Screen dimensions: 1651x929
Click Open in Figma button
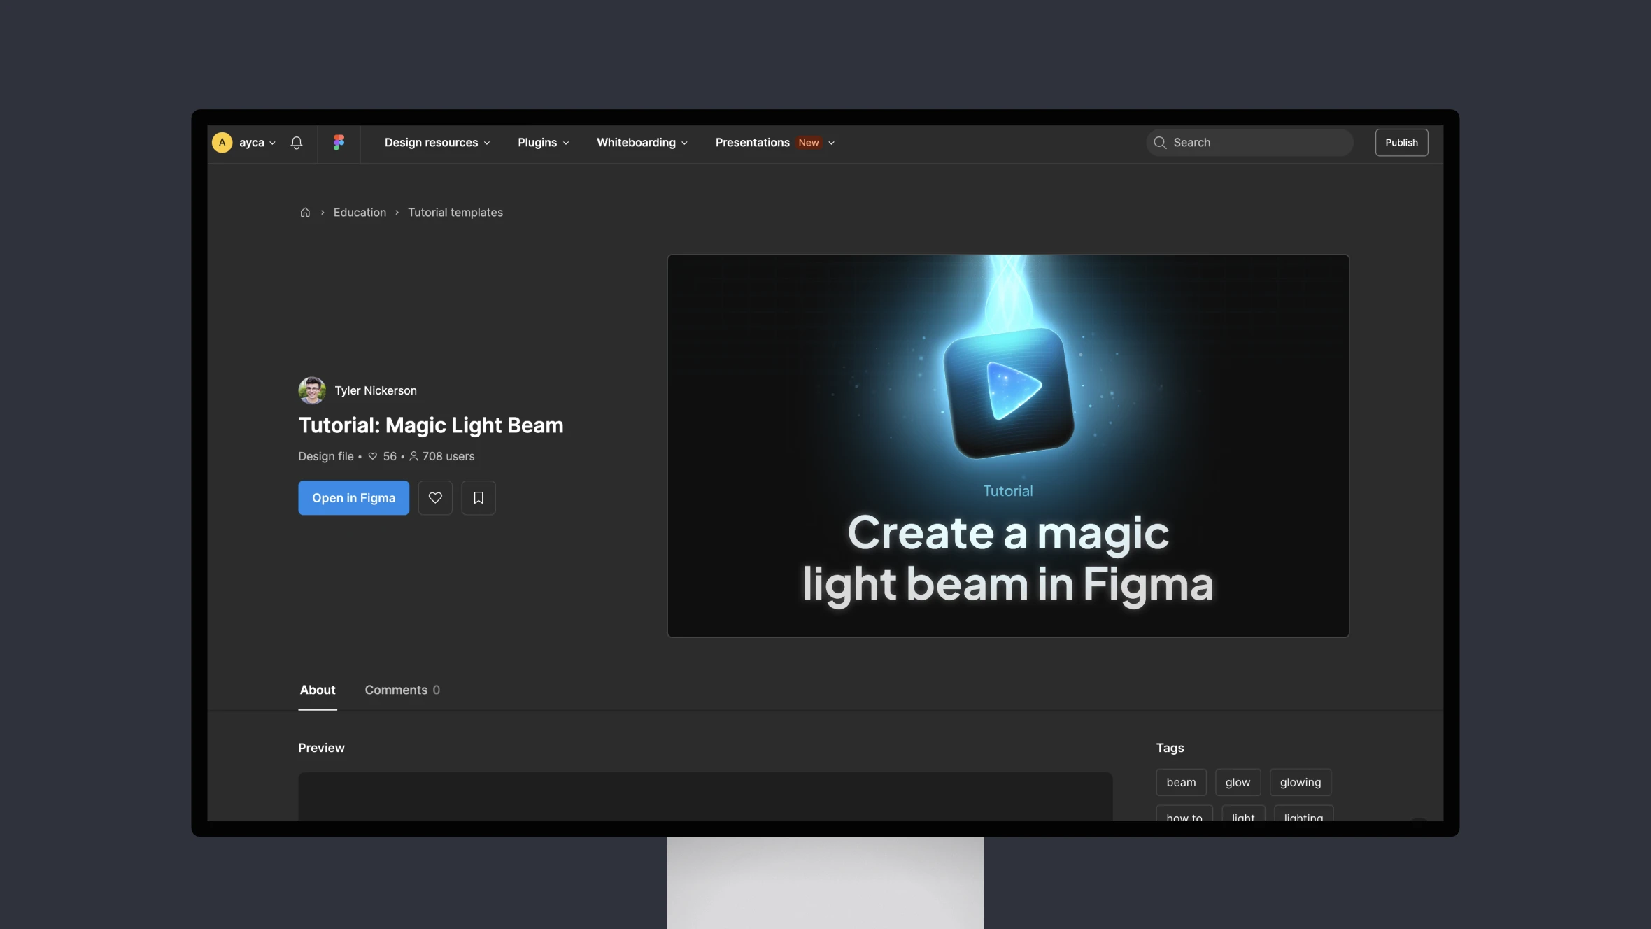click(353, 497)
